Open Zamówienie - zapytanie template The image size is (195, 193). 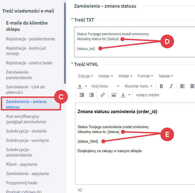click(x=28, y=174)
